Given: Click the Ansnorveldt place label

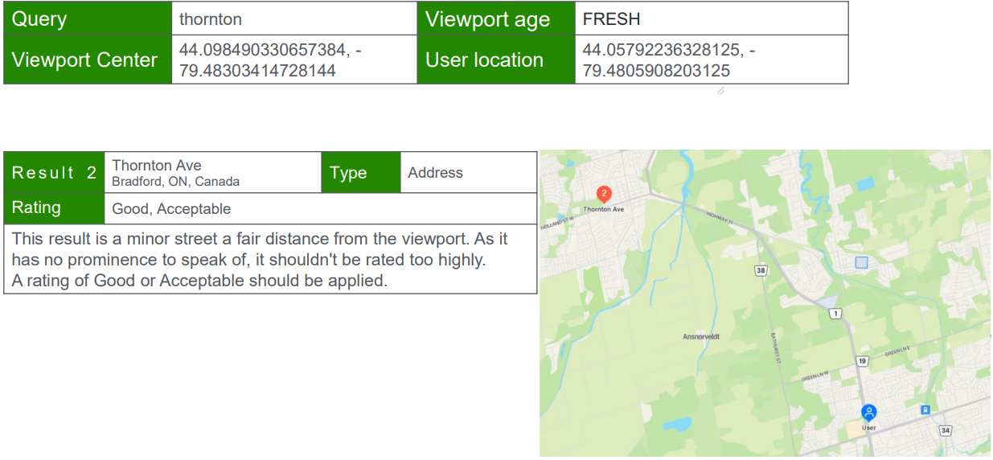Looking at the screenshot, I should pos(700,337).
